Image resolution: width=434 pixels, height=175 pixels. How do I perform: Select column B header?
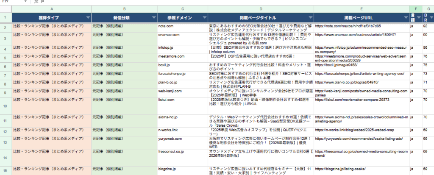(124, 9)
